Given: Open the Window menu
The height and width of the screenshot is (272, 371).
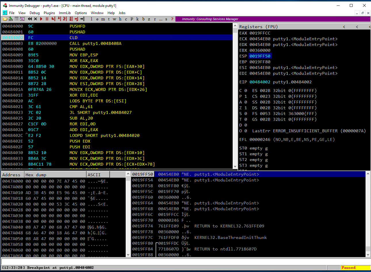Looking at the screenshot, I should pos(97,13).
